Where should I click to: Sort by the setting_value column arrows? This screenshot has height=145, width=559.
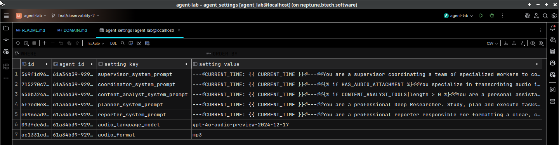click(x=537, y=64)
